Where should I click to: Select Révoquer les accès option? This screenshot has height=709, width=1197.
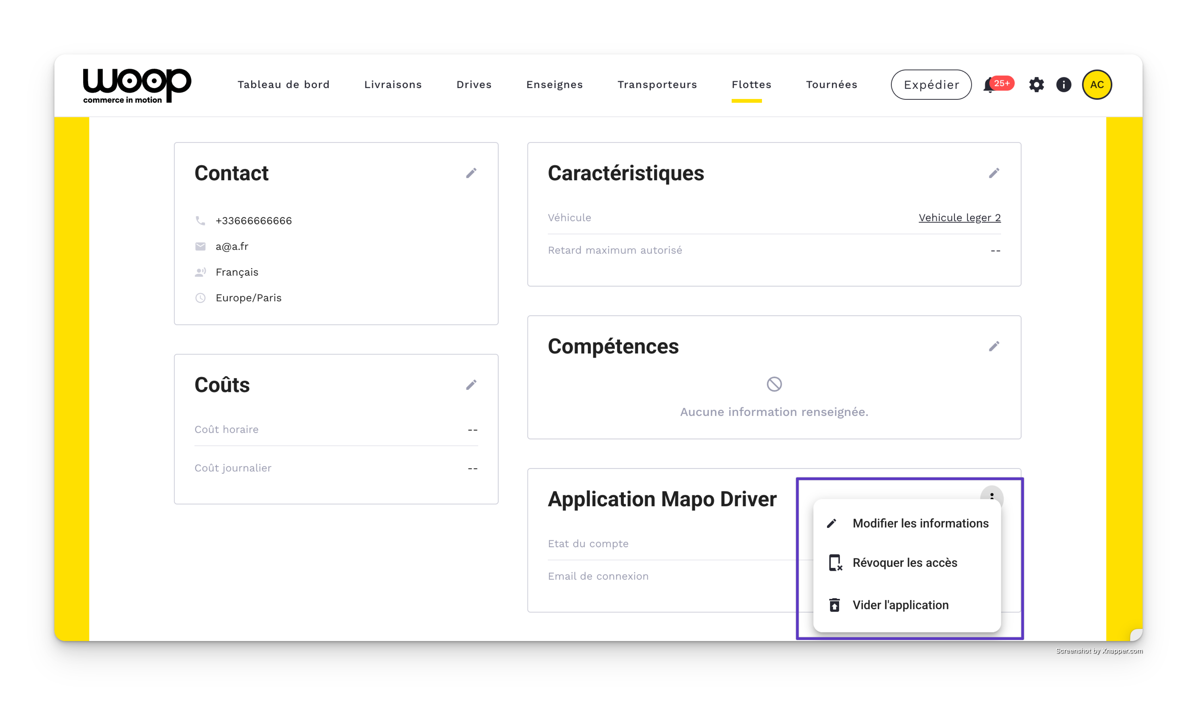907,563
